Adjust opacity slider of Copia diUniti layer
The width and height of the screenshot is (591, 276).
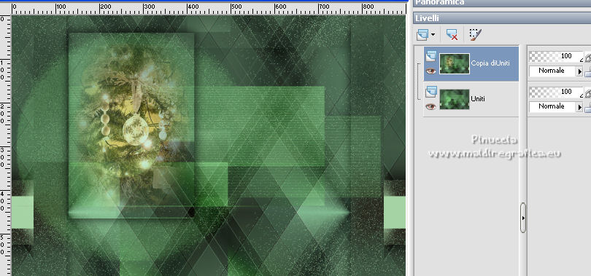555,56
